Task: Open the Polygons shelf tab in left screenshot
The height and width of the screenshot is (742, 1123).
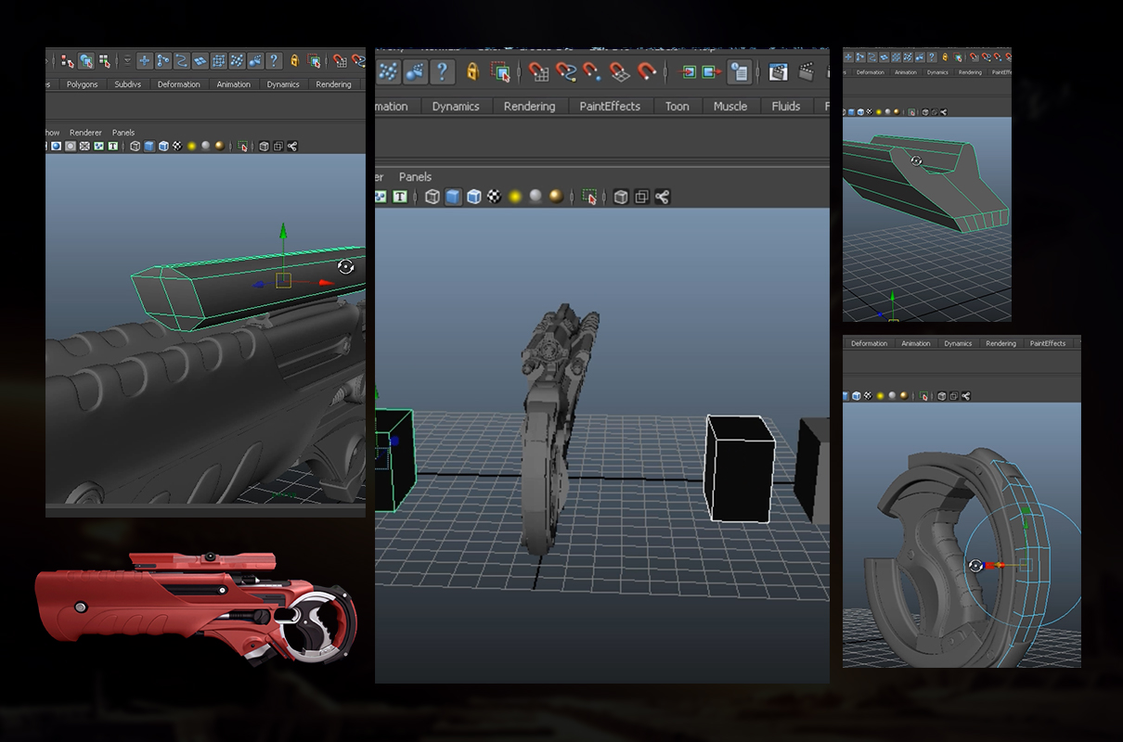Action: [82, 84]
